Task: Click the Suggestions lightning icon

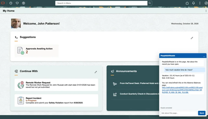Action: click(x=16, y=37)
